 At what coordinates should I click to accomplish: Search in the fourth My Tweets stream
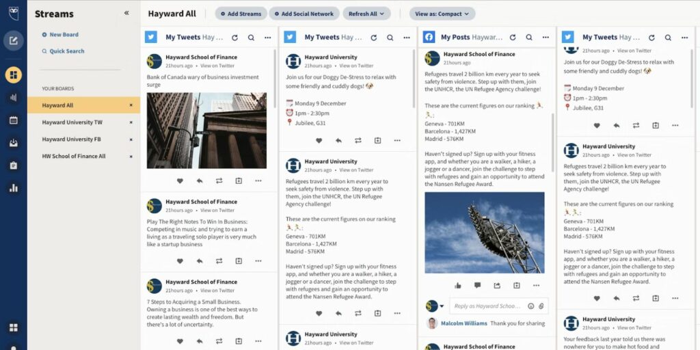669,38
